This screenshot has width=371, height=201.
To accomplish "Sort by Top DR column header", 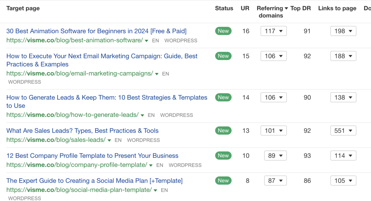I will coord(301,9).
